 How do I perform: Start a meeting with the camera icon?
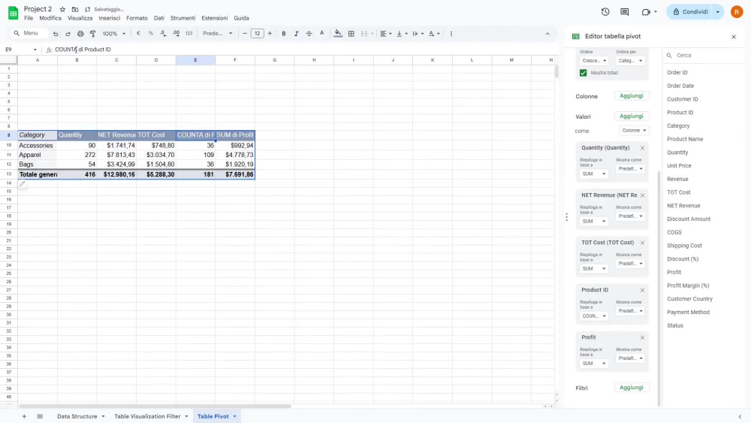(646, 11)
